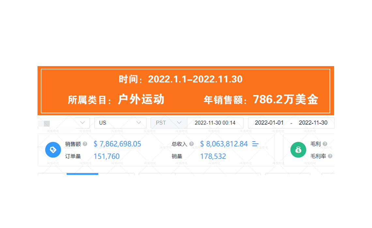Screen dimensions: 372x228
Task: Click order count 151,760
Action: (x=106, y=156)
